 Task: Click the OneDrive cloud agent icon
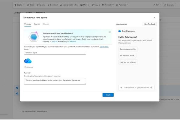click(28, 61)
